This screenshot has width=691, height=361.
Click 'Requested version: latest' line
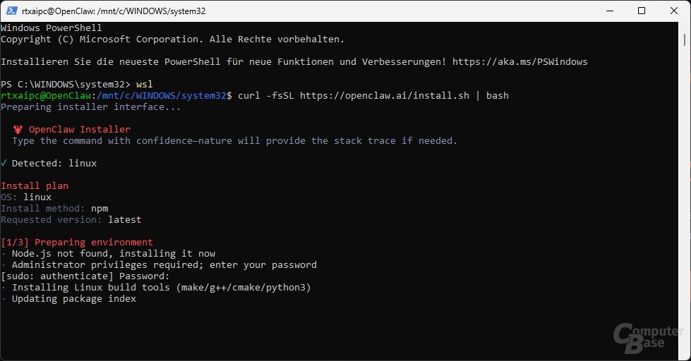71,220
